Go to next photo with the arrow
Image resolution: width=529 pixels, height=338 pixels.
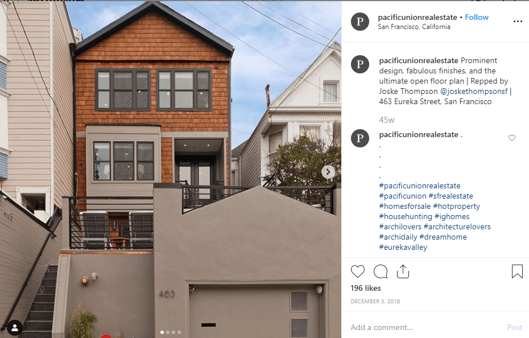(328, 172)
